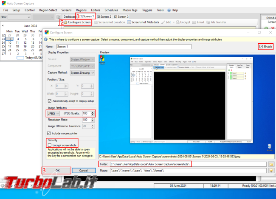Click the Email envelope icon

tap(194, 22)
